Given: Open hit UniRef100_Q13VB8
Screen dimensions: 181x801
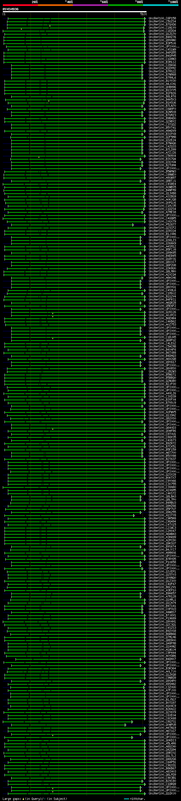Looking at the screenshot, I should 162,193.
